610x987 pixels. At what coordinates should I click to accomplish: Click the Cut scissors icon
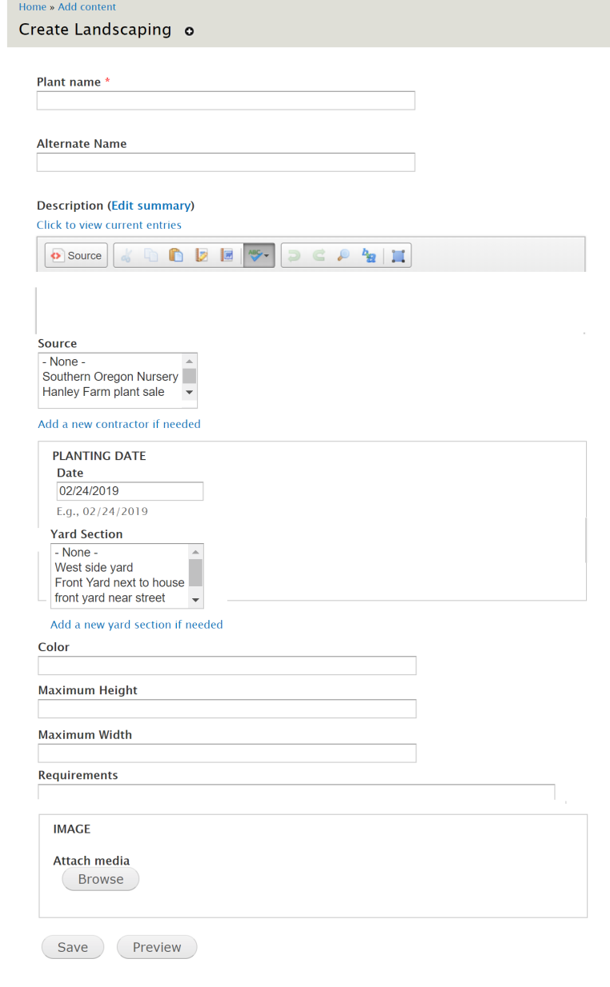pyautogui.click(x=126, y=255)
